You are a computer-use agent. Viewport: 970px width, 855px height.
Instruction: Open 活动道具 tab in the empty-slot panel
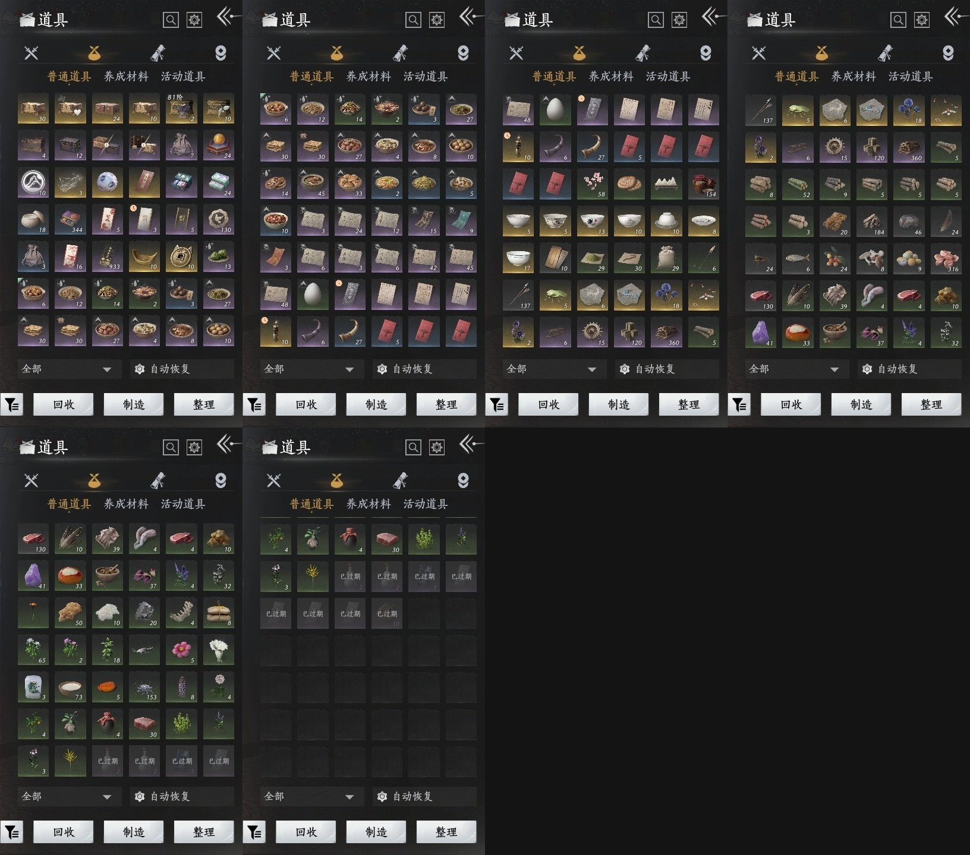(x=426, y=504)
